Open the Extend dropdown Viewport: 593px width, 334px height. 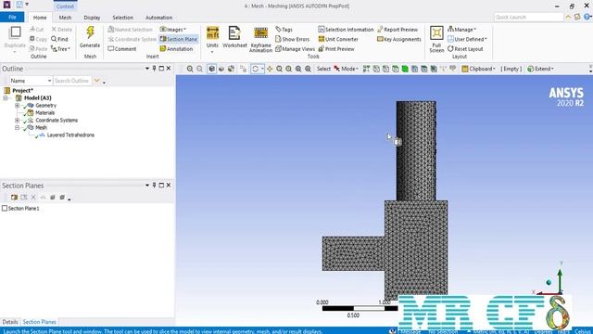click(540, 69)
